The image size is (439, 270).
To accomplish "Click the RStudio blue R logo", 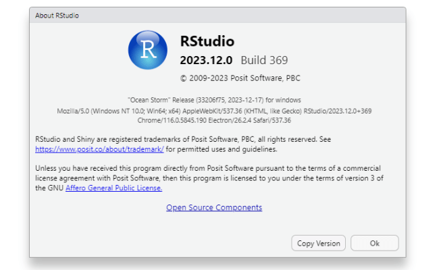I will (x=148, y=50).
